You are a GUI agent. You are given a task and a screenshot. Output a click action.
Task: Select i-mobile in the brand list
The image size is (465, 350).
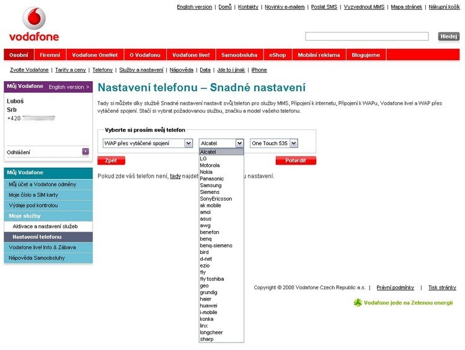click(x=221, y=312)
